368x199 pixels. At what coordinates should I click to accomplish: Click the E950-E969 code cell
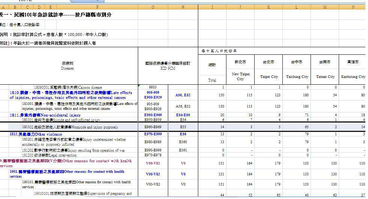(x=153, y=115)
